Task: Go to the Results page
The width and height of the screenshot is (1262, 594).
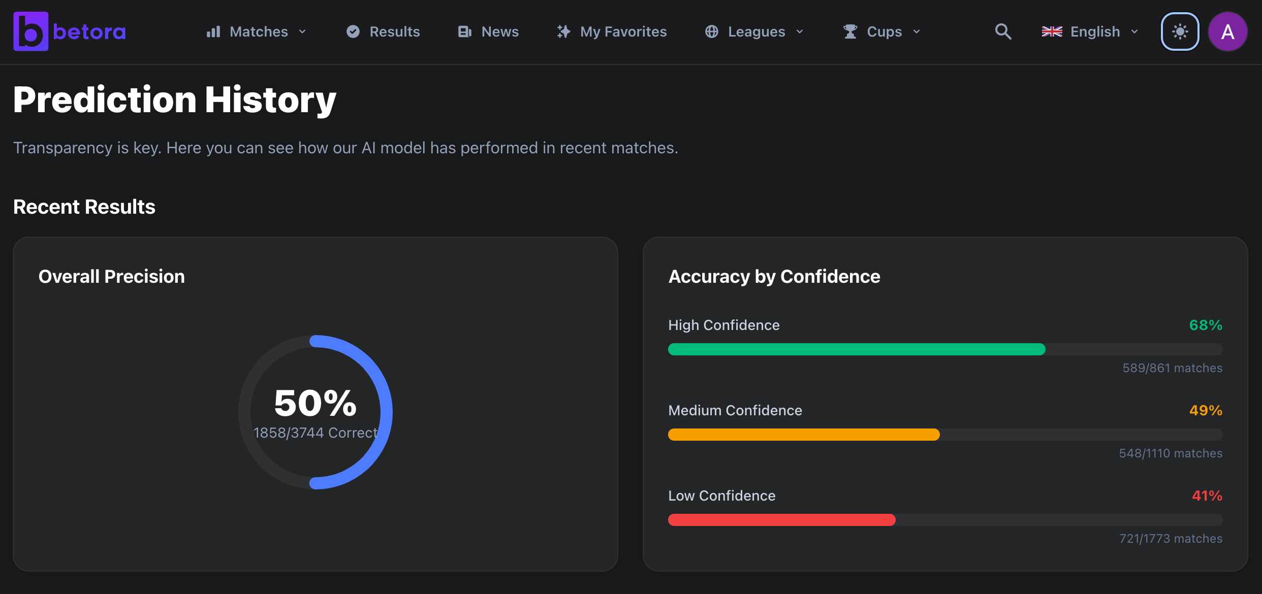Action: tap(394, 31)
